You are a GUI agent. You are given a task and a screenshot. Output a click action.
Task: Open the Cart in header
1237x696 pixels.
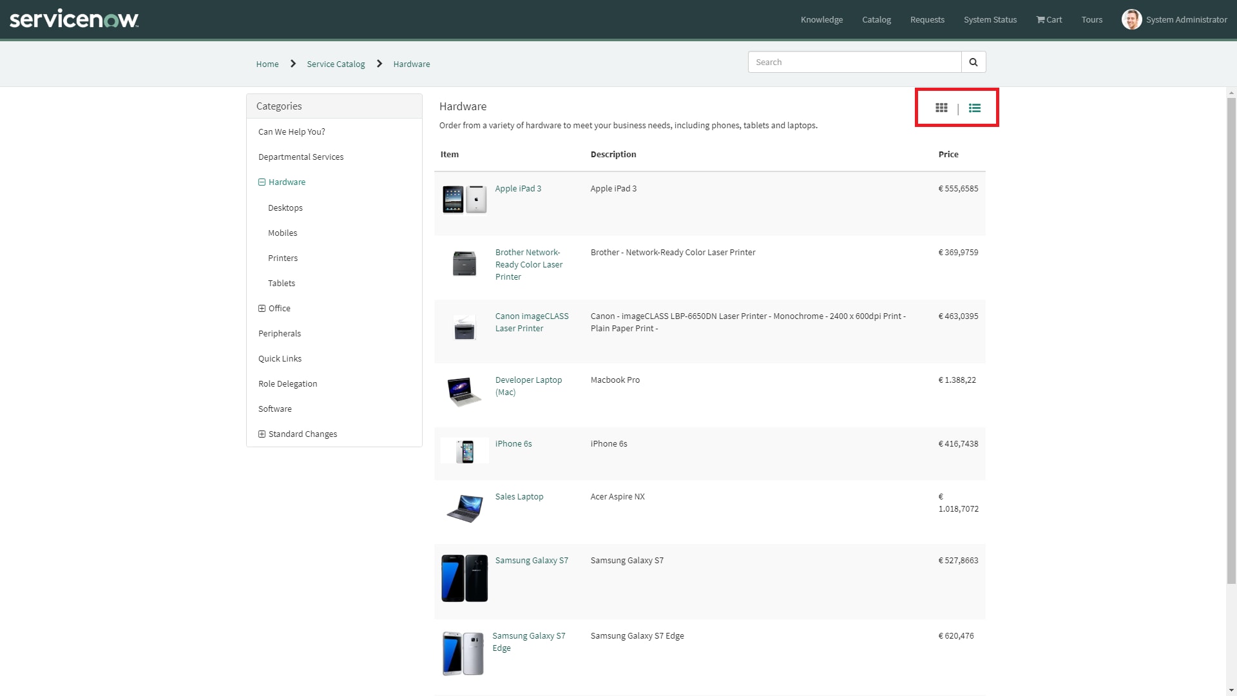coord(1049,19)
